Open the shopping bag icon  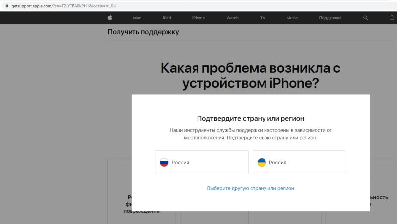click(x=392, y=18)
